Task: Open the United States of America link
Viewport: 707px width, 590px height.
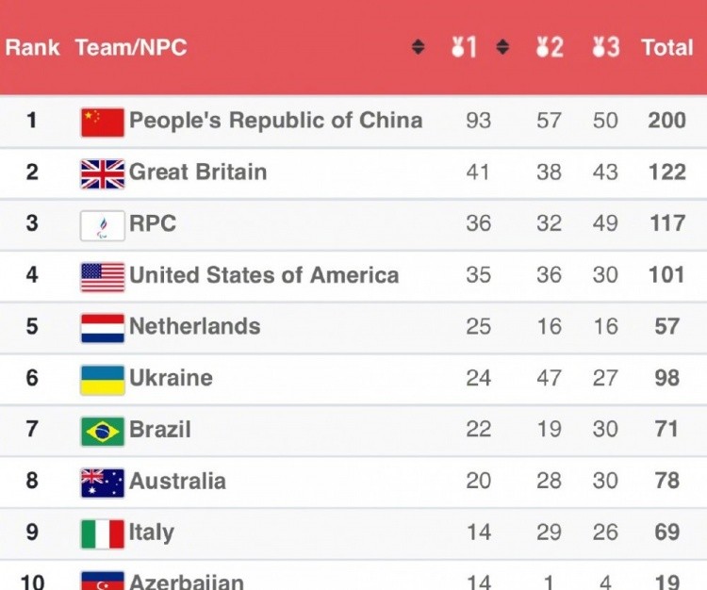Action: [x=264, y=275]
